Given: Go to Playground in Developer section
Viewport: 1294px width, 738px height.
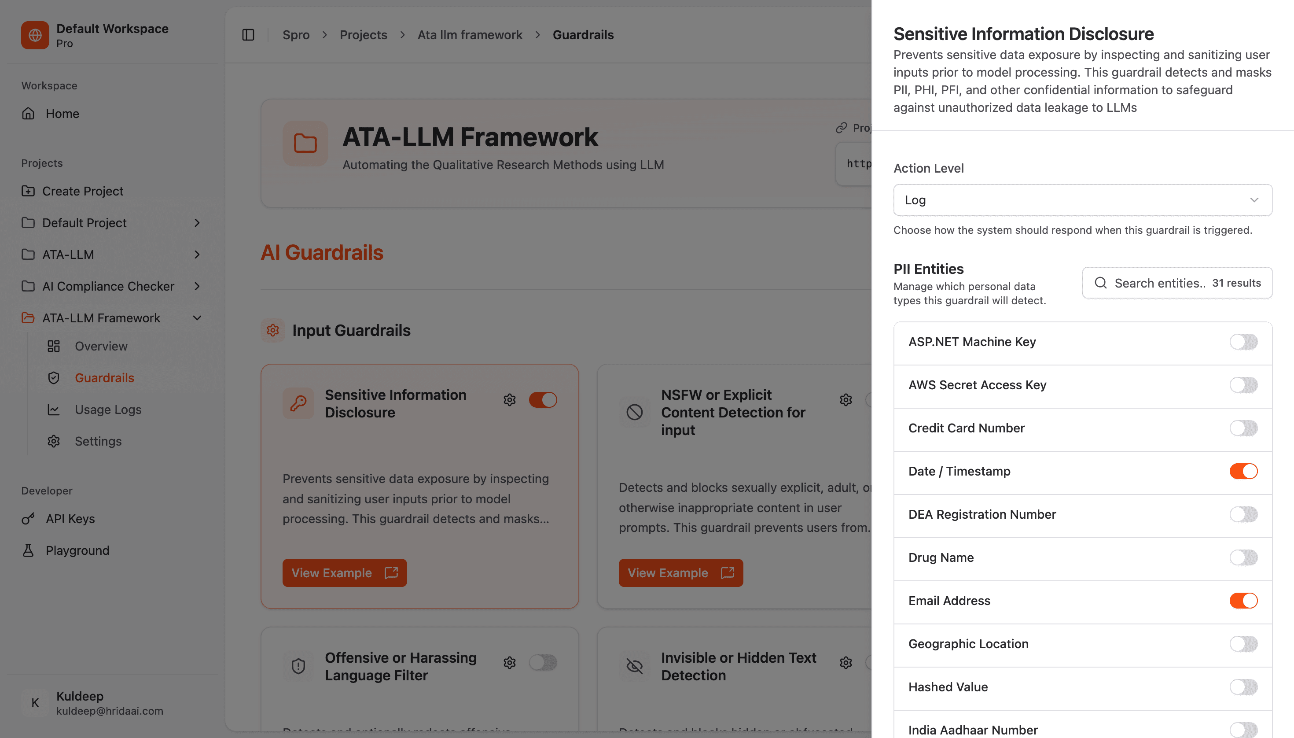Looking at the screenshot, I should [77, 550].
